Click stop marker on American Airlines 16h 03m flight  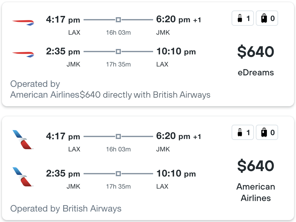coord(118,136)
